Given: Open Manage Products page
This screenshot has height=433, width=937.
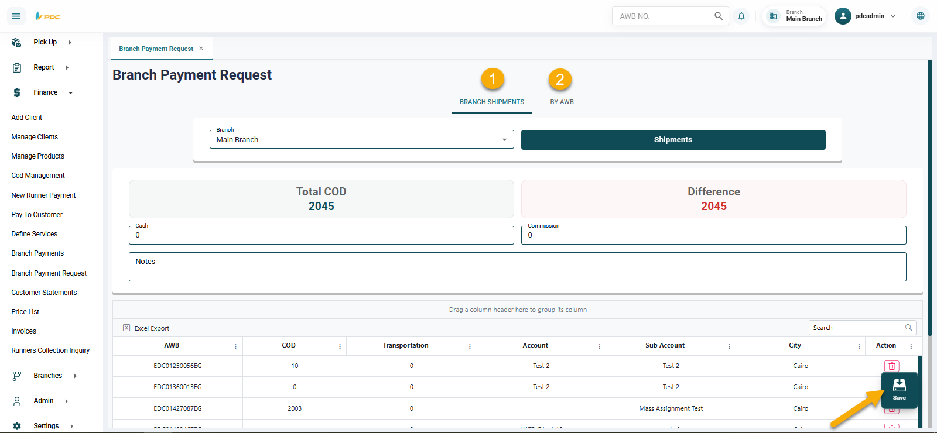Looking at the screenshot, I should coord(38,156).
